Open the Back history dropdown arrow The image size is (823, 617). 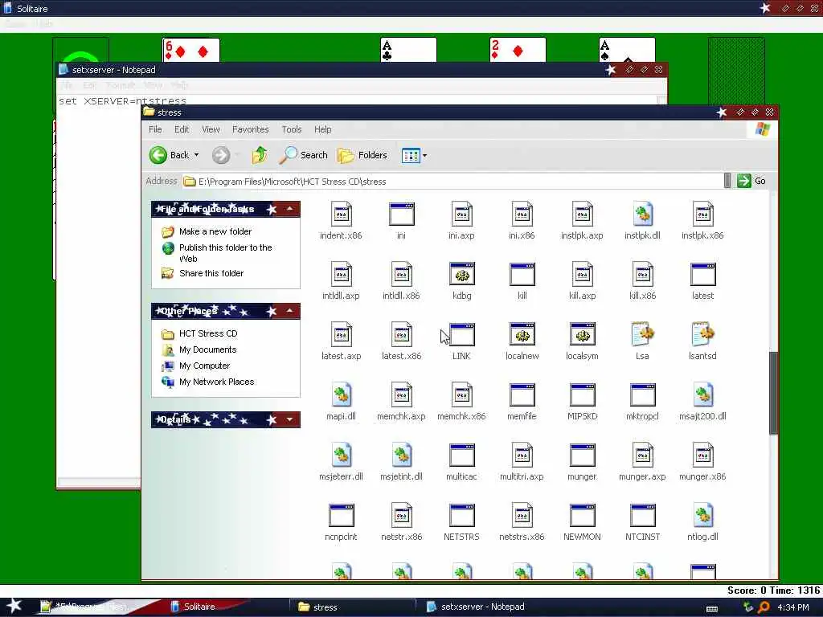click(196, 155)
